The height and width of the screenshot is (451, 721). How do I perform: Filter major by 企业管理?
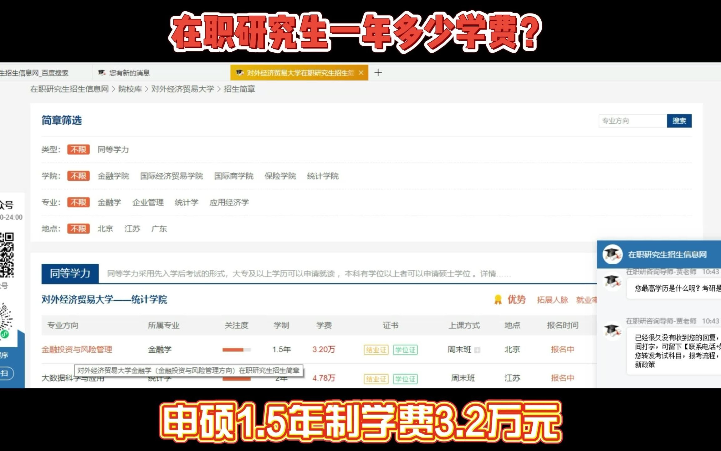tap(148, 202)
